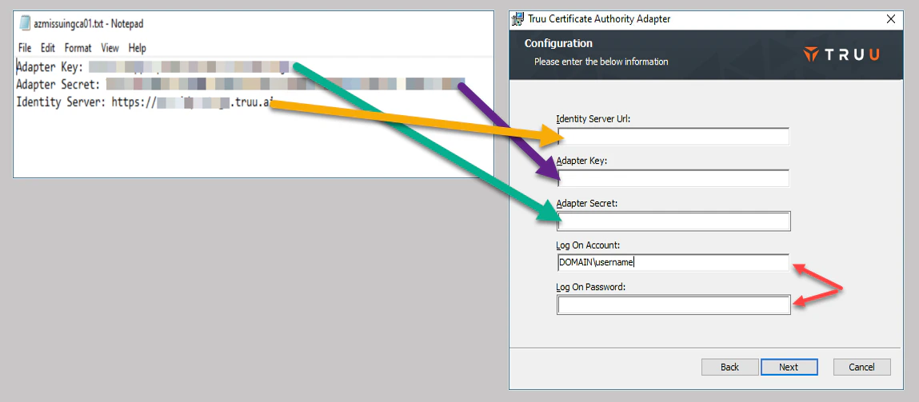Click the 'Adapter Key:' line in Notepad
Viewport: 919px width, 402px height.
pyautogui.click(x=153, y=67)
